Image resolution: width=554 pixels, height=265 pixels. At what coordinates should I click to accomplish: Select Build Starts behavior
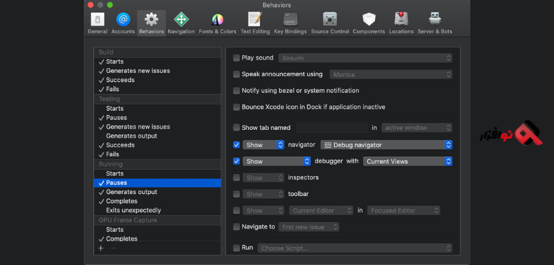tap(158, 62)
